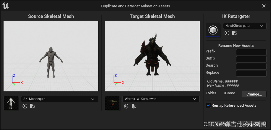Image resolution: width=271 pixels, height=130 pixels.
Task: Click the New Name : ###### text
Action: coord(223,85)
